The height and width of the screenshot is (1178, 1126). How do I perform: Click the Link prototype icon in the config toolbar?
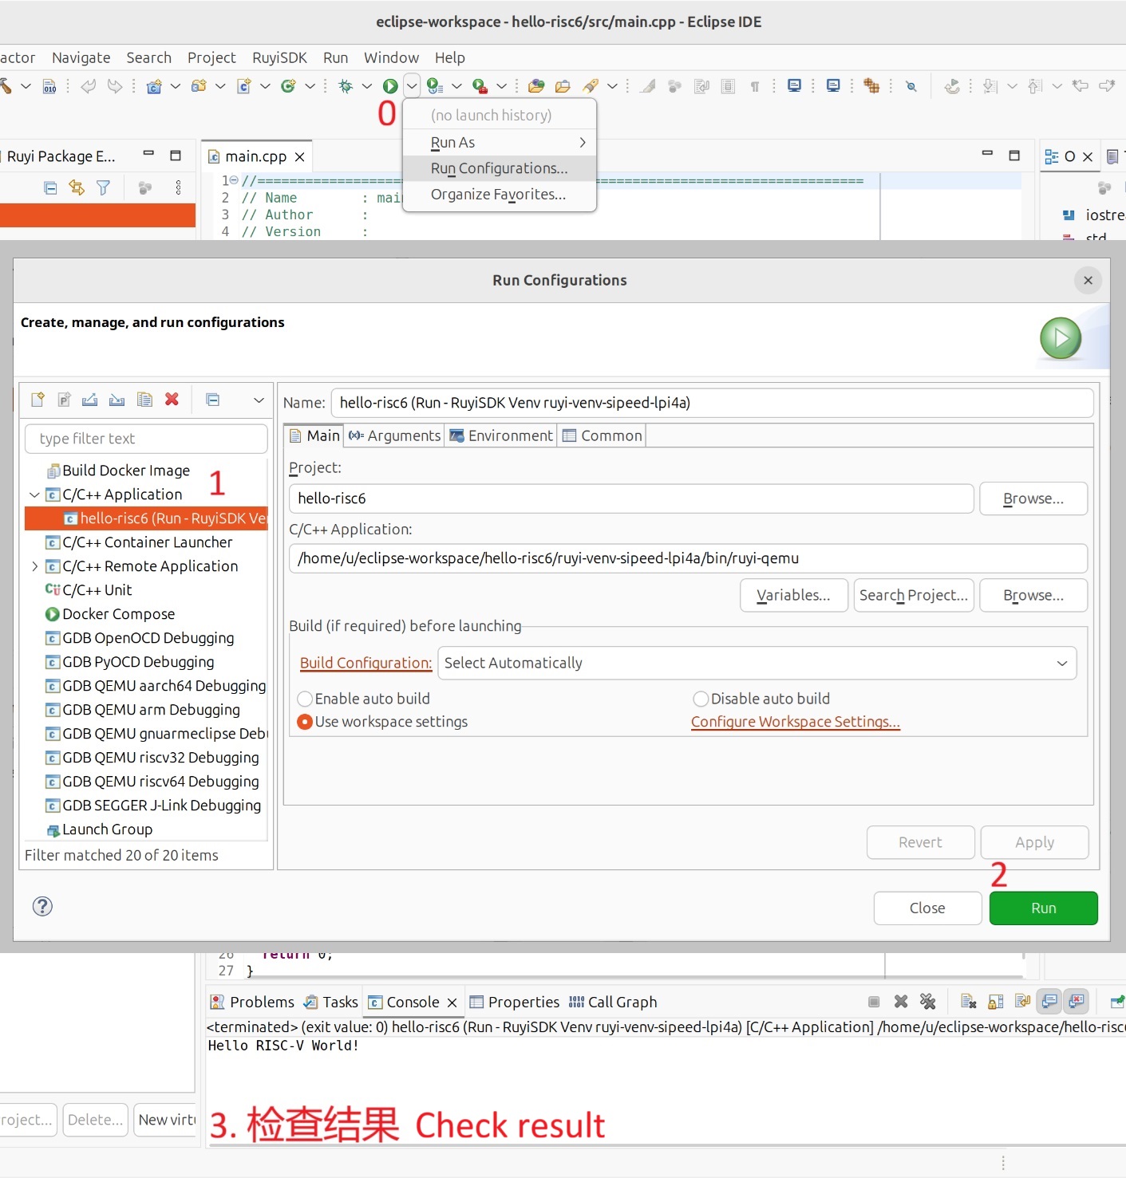pyautogui.click(x=117, y=400)
